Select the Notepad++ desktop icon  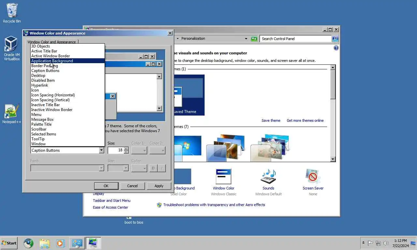[x=12, y=114]
